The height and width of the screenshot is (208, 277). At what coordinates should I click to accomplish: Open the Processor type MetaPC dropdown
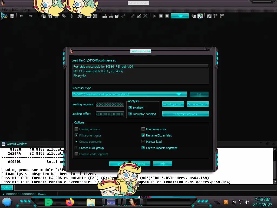coord(130,94)
